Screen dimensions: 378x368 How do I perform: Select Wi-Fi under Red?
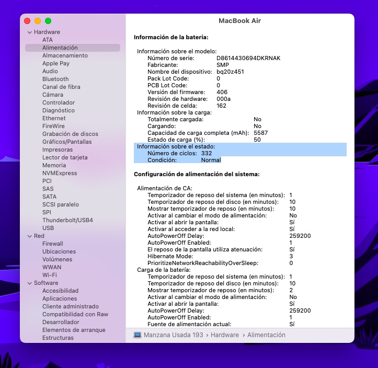click(50, 275)
